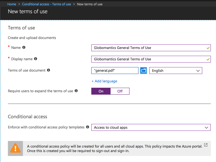
Task: Click the Name field info icon
Action: (x=24, y=47)
